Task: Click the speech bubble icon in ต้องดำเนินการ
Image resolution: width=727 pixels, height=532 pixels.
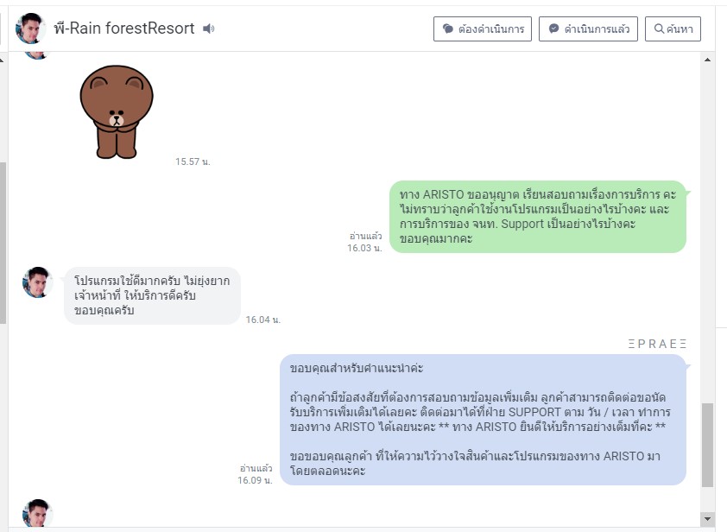Action: [x=448, y=28]
